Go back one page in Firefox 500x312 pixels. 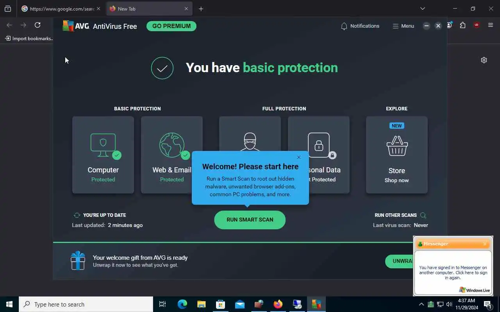[x=9, y=25]
